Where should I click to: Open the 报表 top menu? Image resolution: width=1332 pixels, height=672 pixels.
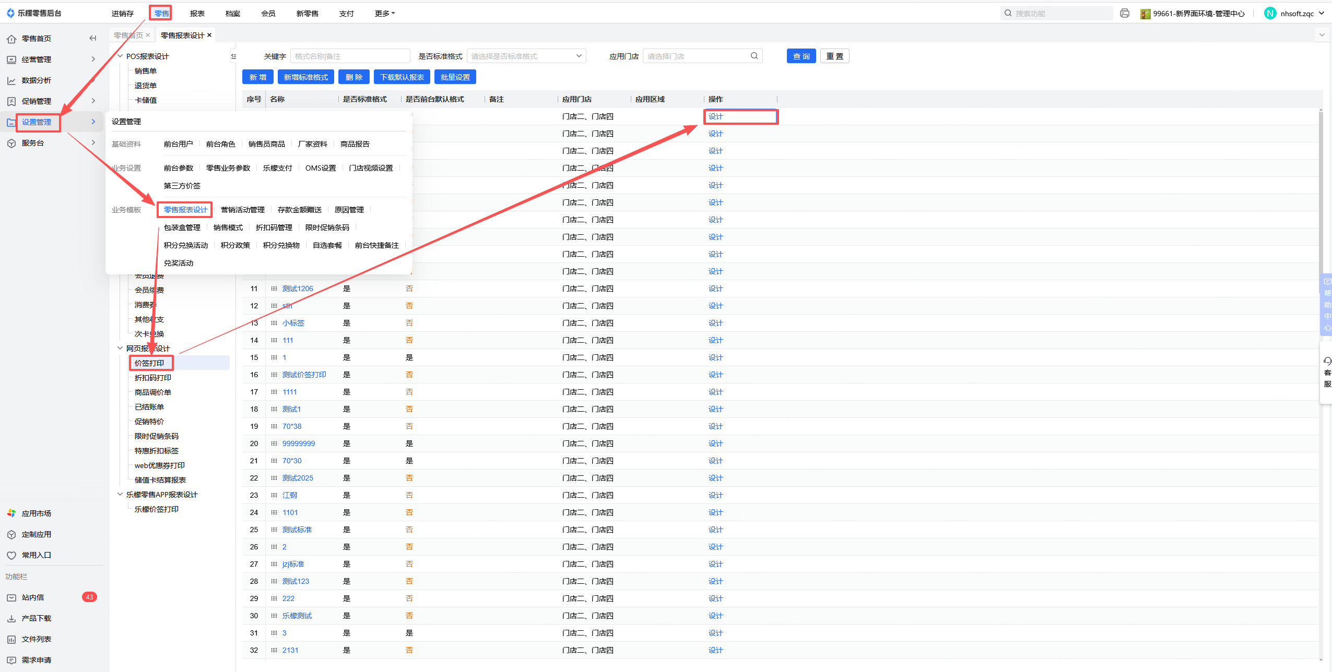coord(197,14)
